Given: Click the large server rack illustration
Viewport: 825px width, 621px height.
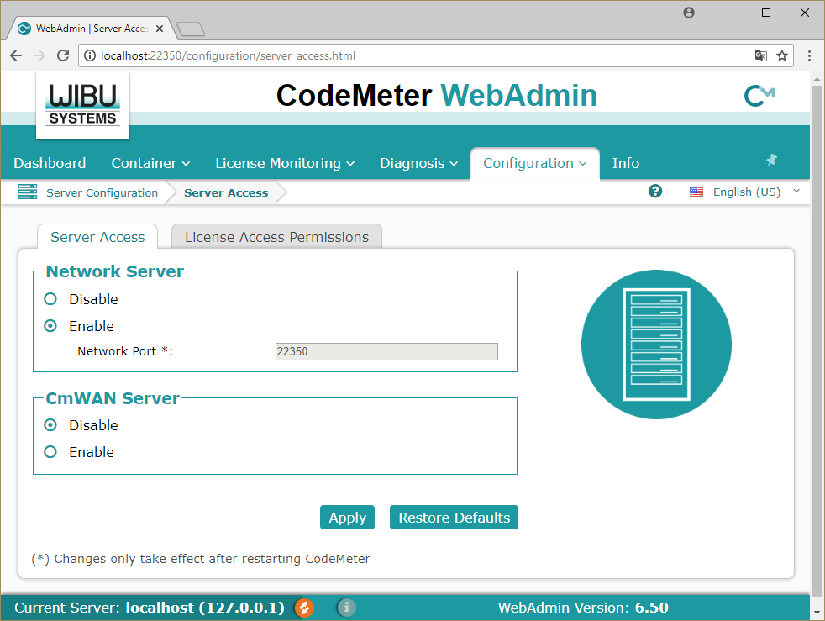Looking at the screenshot, I should [656, 345].
